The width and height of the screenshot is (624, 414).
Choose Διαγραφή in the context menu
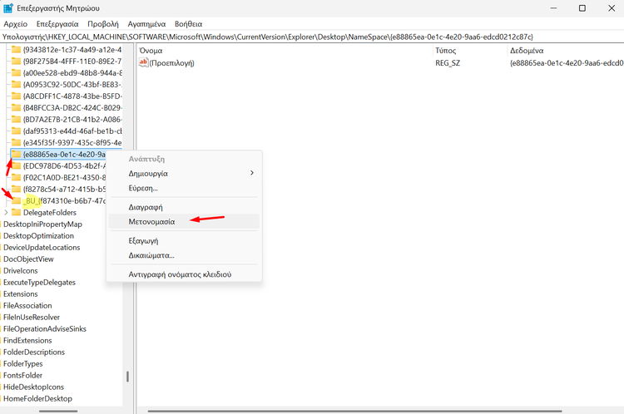[145, 206]
